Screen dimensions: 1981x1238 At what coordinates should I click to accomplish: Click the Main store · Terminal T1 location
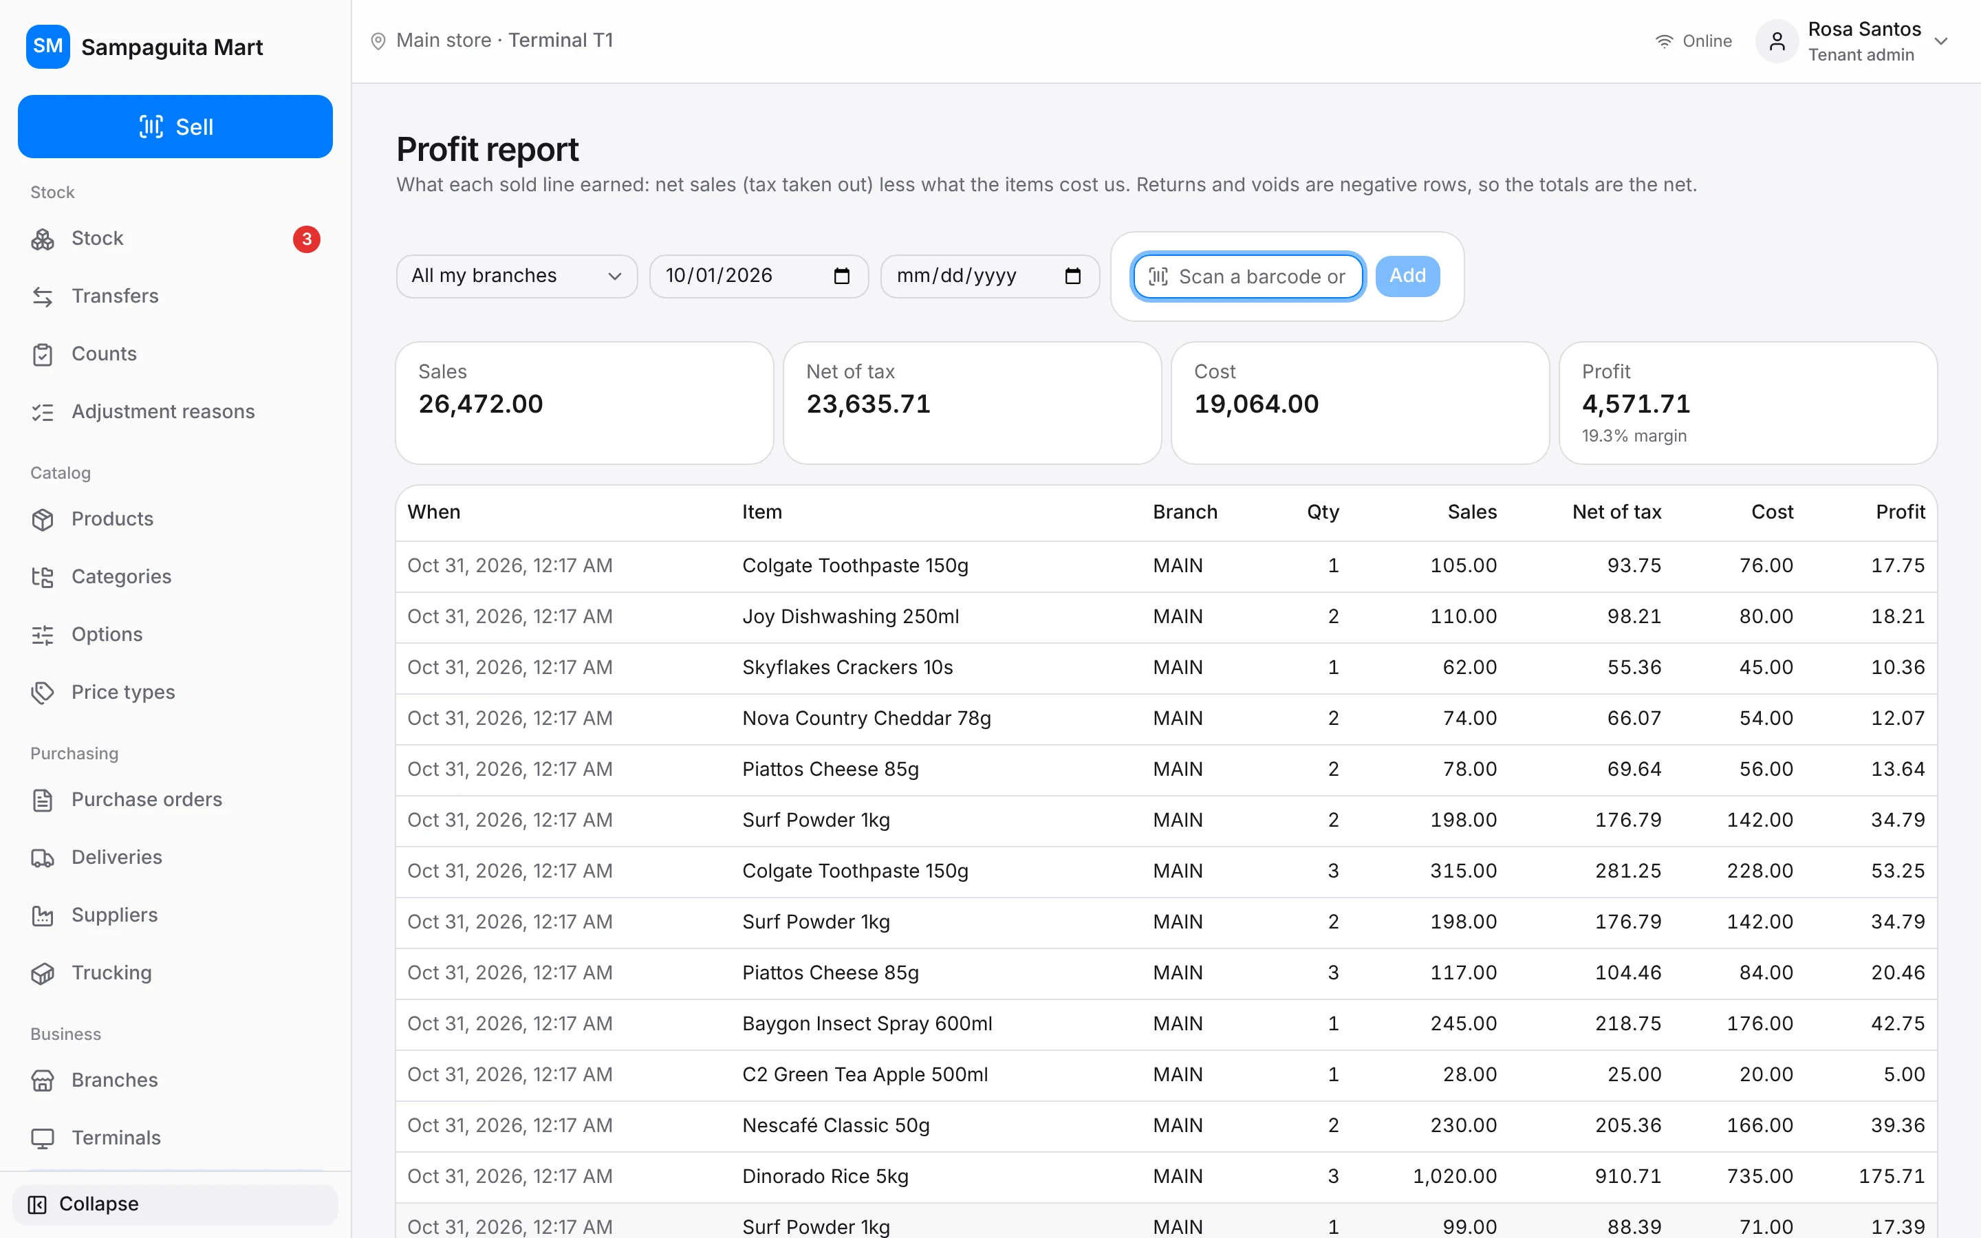[x=492, y=40]
